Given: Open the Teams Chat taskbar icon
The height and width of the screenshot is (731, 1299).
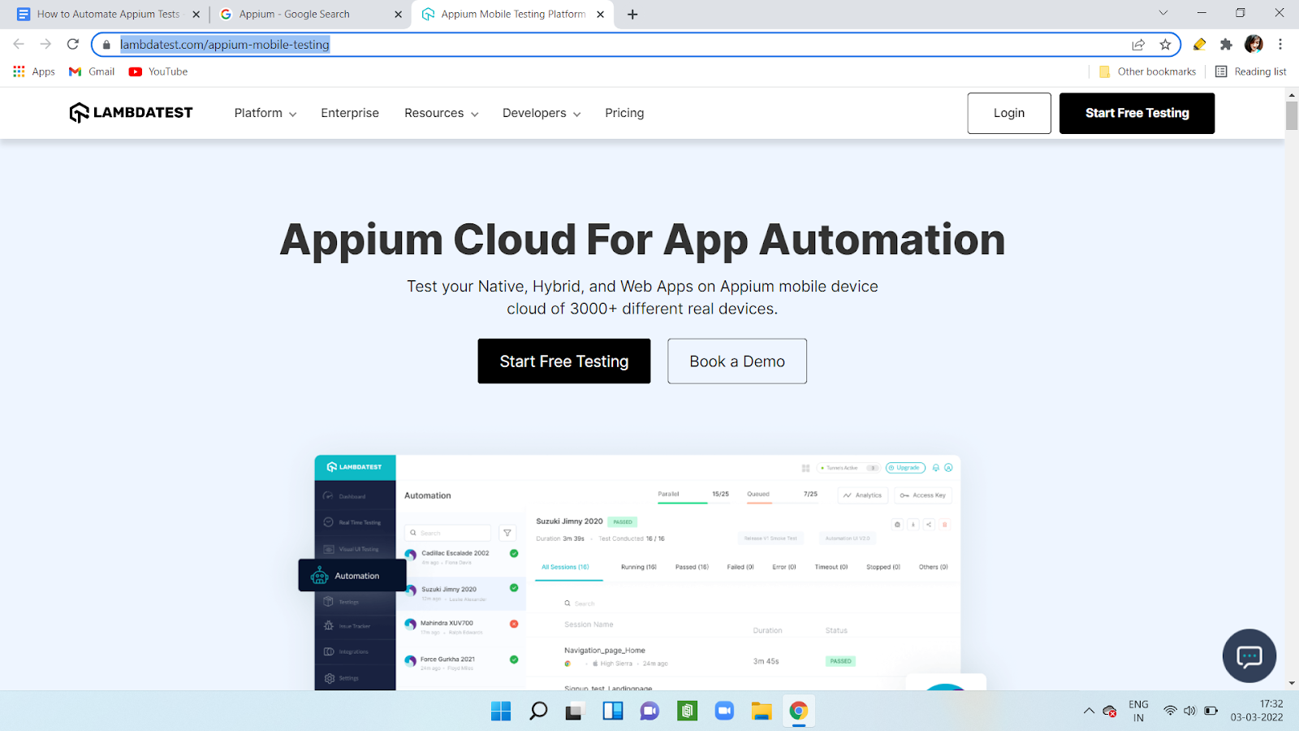Looking at the screenshot, I should point(649,712).
